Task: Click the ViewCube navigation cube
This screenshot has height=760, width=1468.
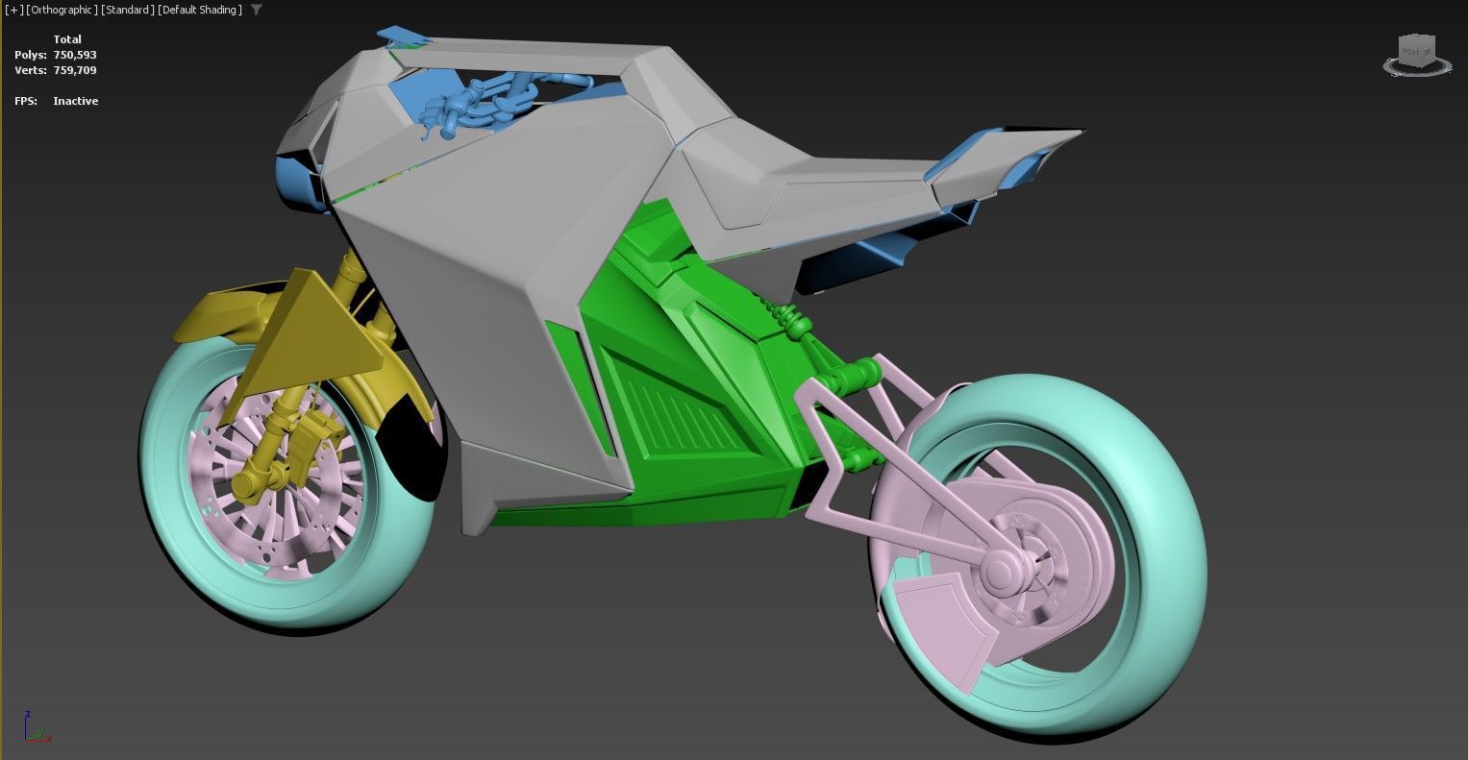Action: coord(1417,55)
